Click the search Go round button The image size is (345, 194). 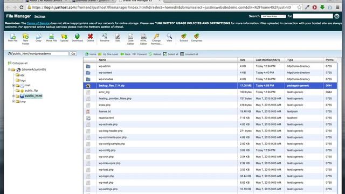tap(336, 16)
